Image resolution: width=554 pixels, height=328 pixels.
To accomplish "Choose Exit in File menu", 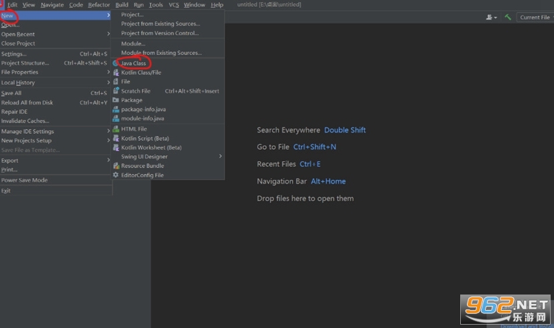I will (x=56, y=190).
